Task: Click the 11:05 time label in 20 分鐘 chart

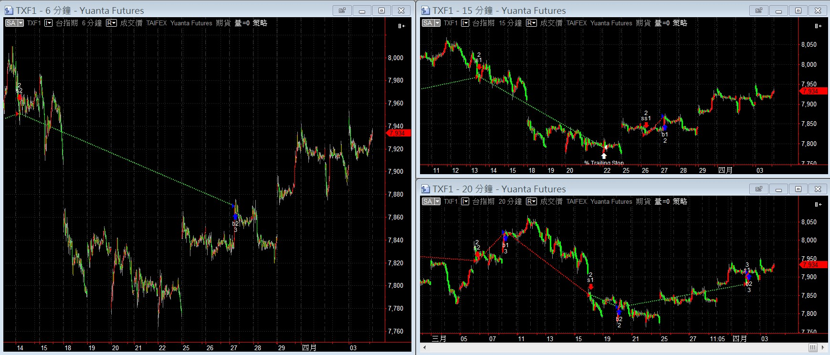Action: point(717,339)
